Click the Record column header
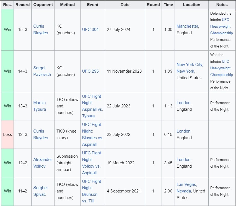236x206 pixels. tap(23, 5)
